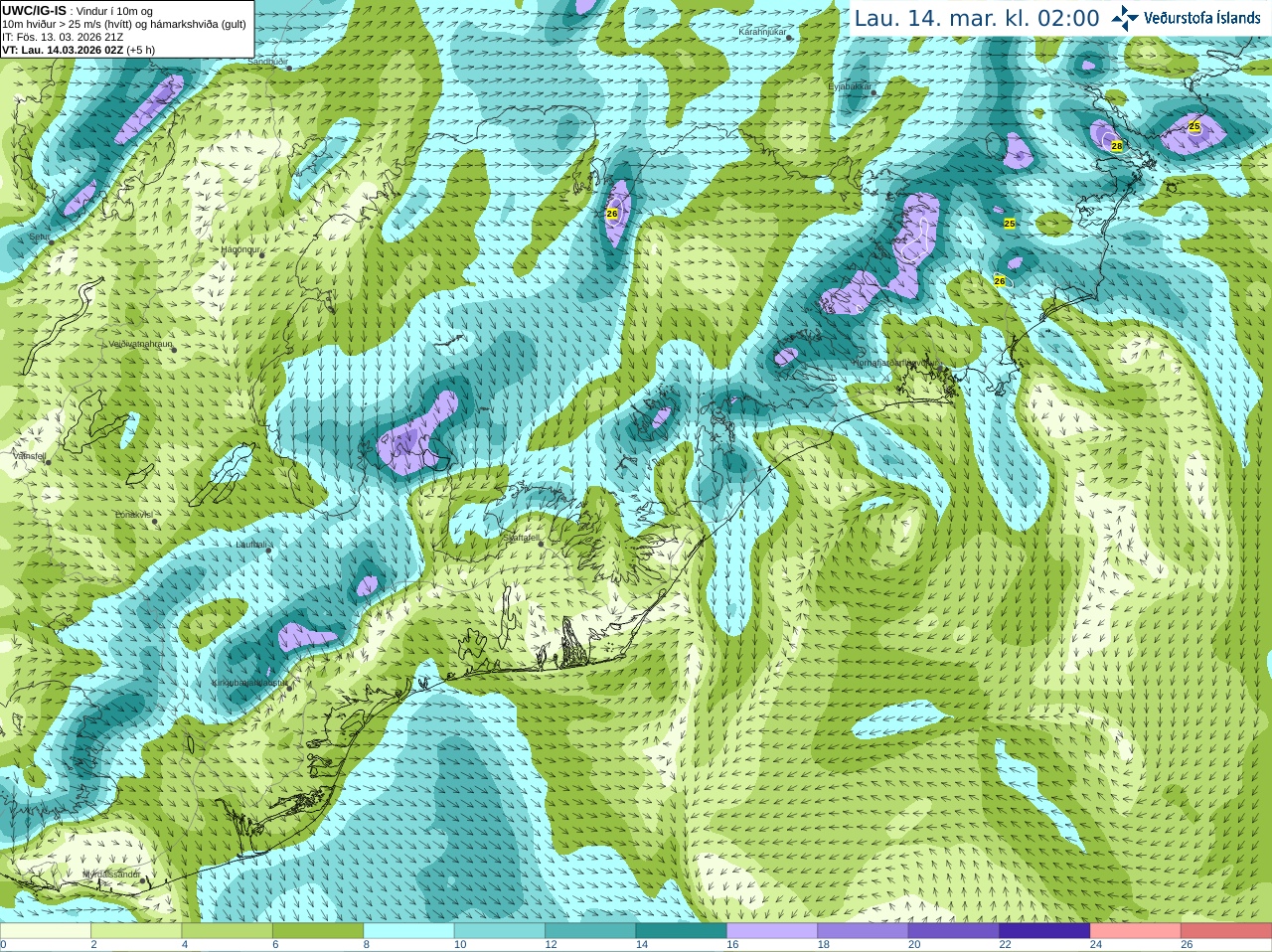Click the Skaftafell station label

(520, 537)
